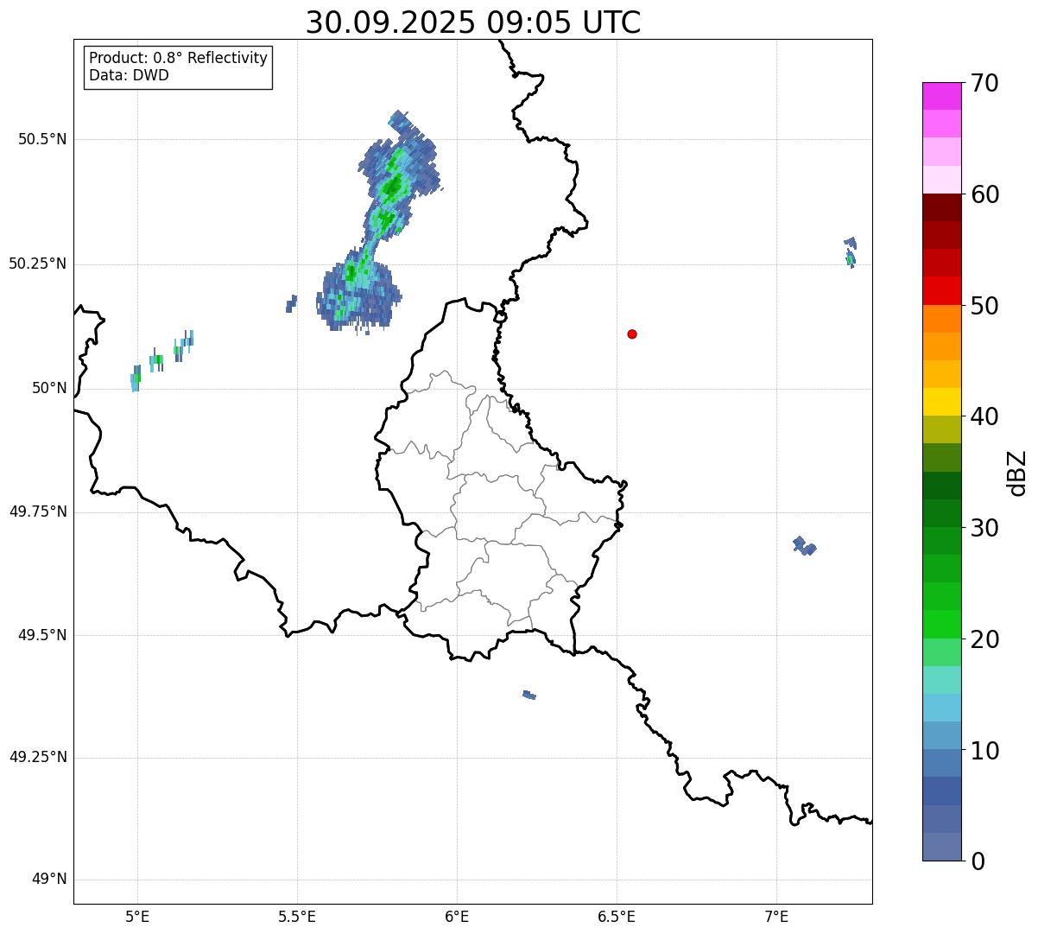This screenshot has width=1038, height=934.
Task: Click the Product 0.8° Reflectivity info box
Action: (179, 67)
